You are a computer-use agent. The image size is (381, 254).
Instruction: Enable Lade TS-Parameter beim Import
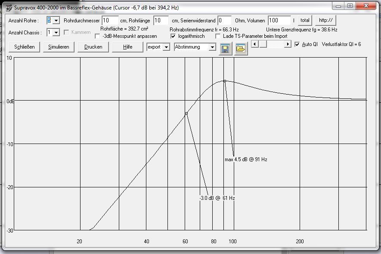click(x=218, y=37)
